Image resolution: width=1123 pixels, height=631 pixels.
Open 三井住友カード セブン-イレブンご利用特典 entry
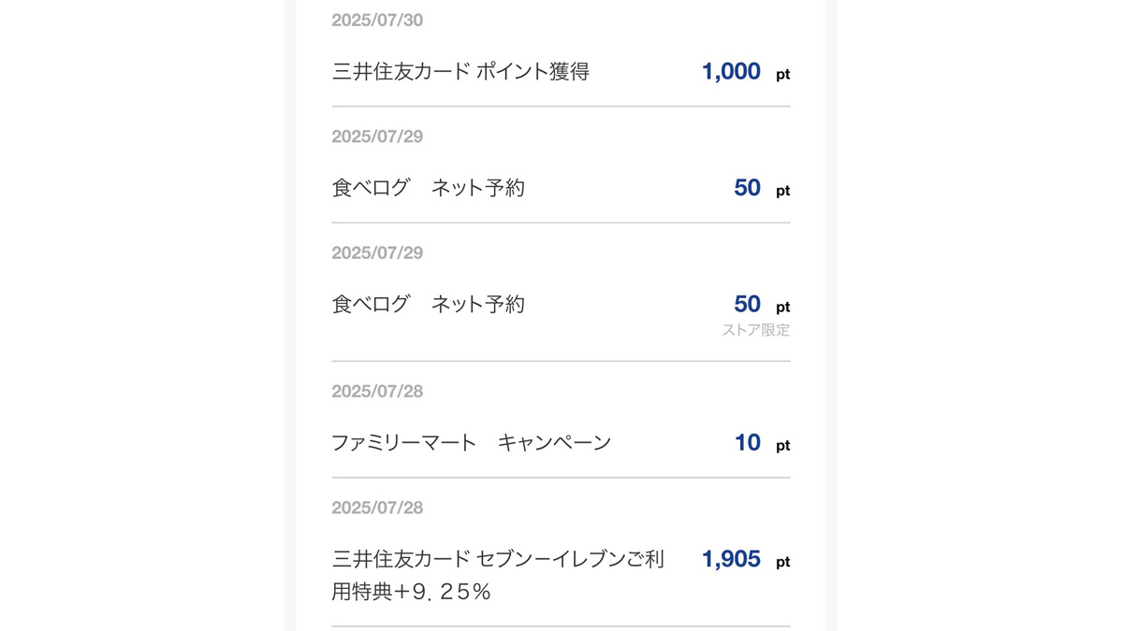click(498, 560)
